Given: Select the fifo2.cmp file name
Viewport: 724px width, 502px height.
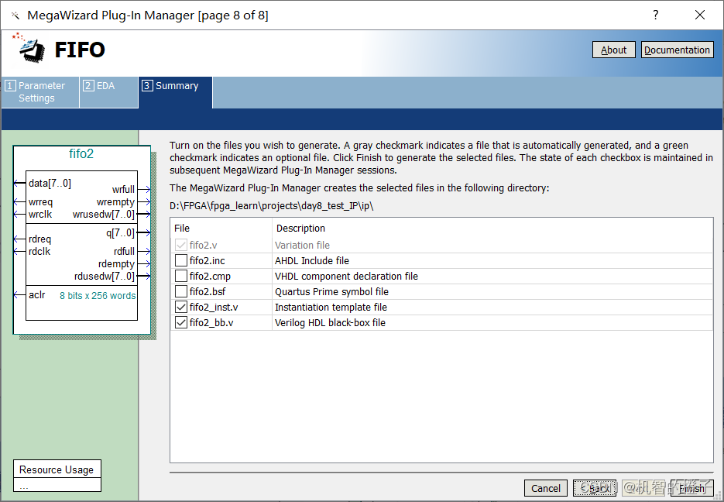Looking at the screenshot, I should (x=210, y=276).
